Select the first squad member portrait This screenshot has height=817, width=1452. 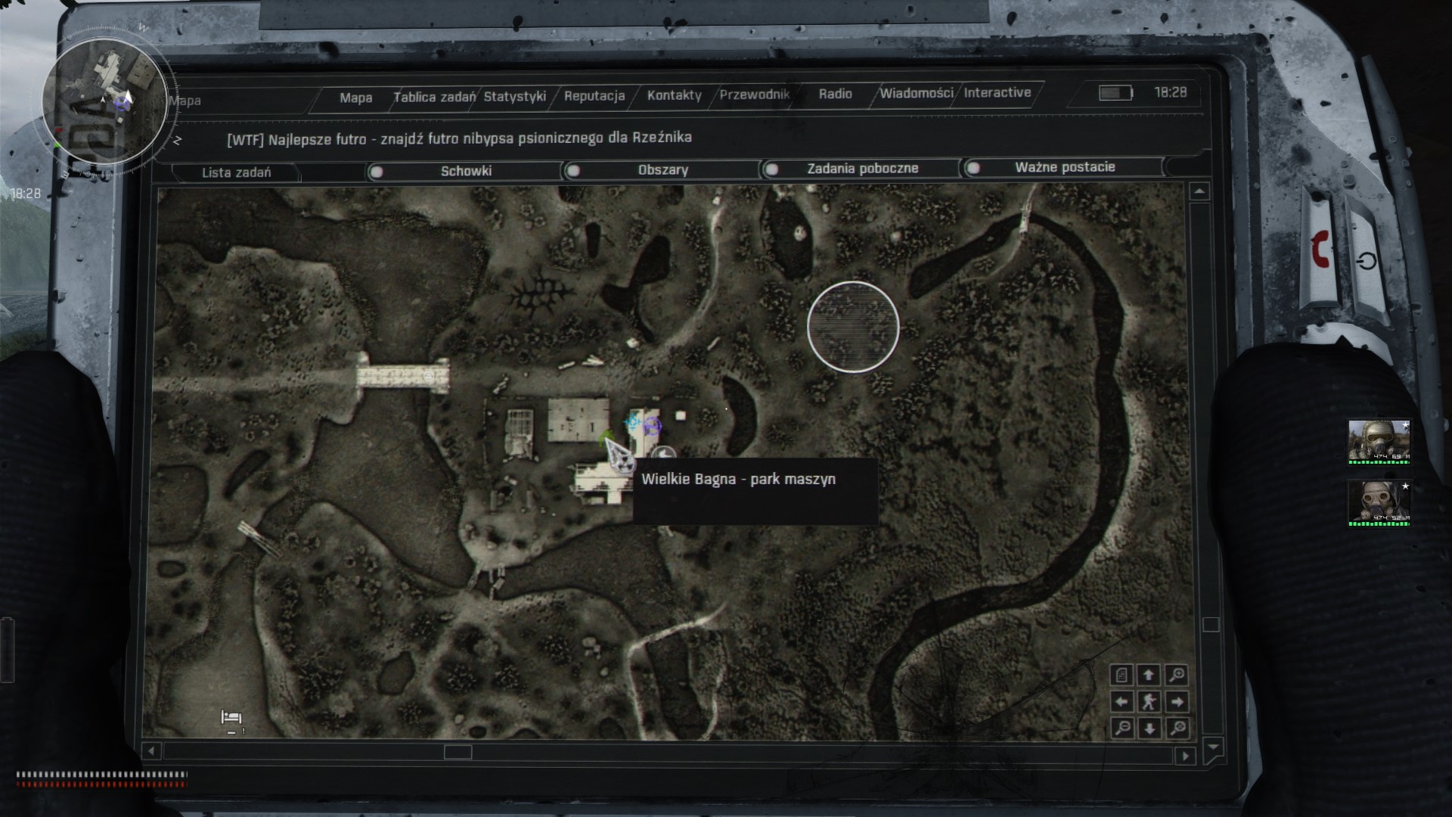click(1379, 442)
